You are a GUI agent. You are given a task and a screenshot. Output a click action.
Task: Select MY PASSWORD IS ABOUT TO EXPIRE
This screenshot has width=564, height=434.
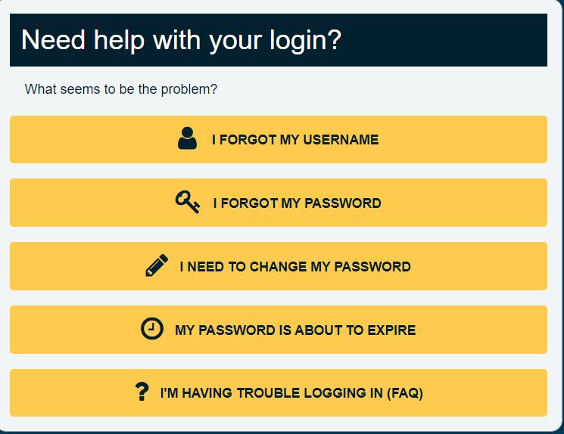coord(279,330)
